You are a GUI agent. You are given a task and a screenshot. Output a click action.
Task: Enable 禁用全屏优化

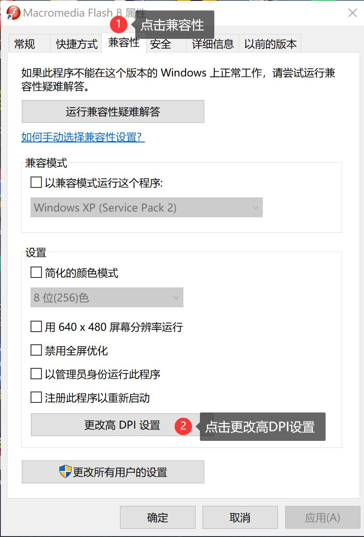click(x=36, y=350)
